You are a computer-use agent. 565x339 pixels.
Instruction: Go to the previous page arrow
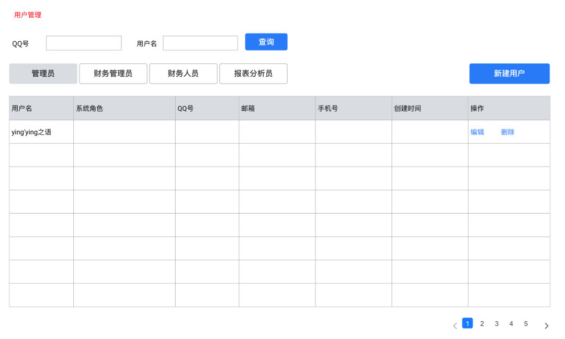click(x=455, y=326)
